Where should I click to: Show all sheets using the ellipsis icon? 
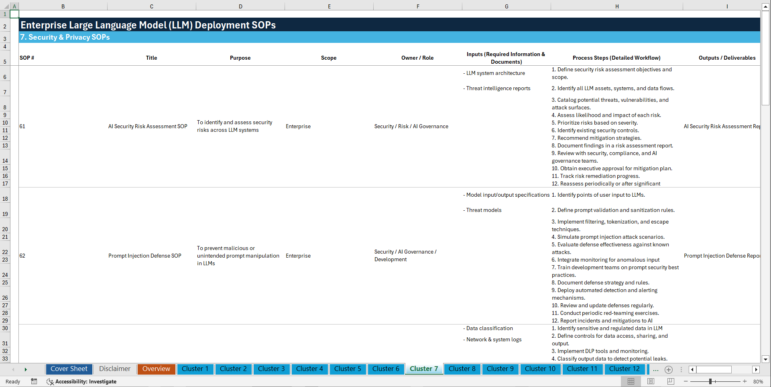tap(656, 370)
